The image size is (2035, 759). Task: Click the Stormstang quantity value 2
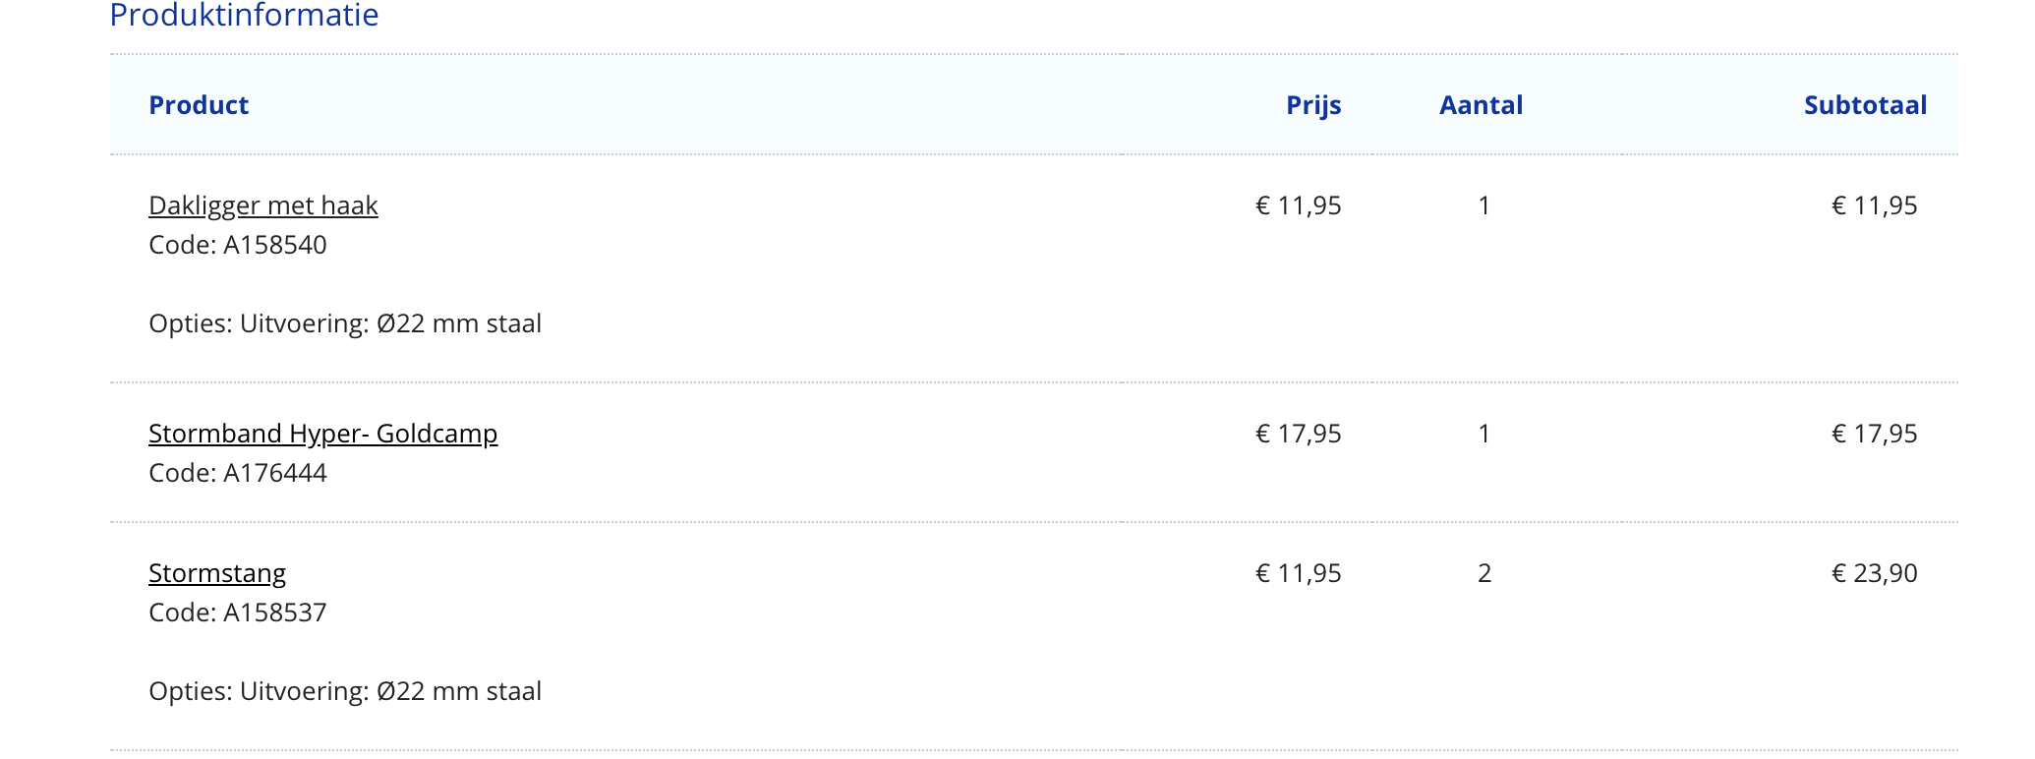click(1484, 573)
